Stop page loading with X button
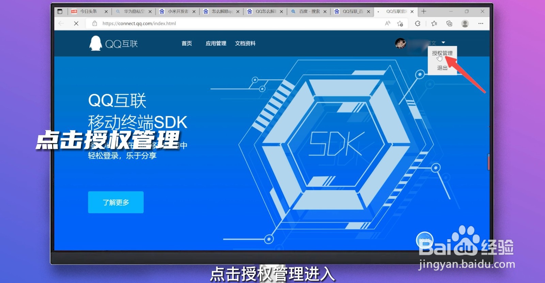 coord(76,23)
